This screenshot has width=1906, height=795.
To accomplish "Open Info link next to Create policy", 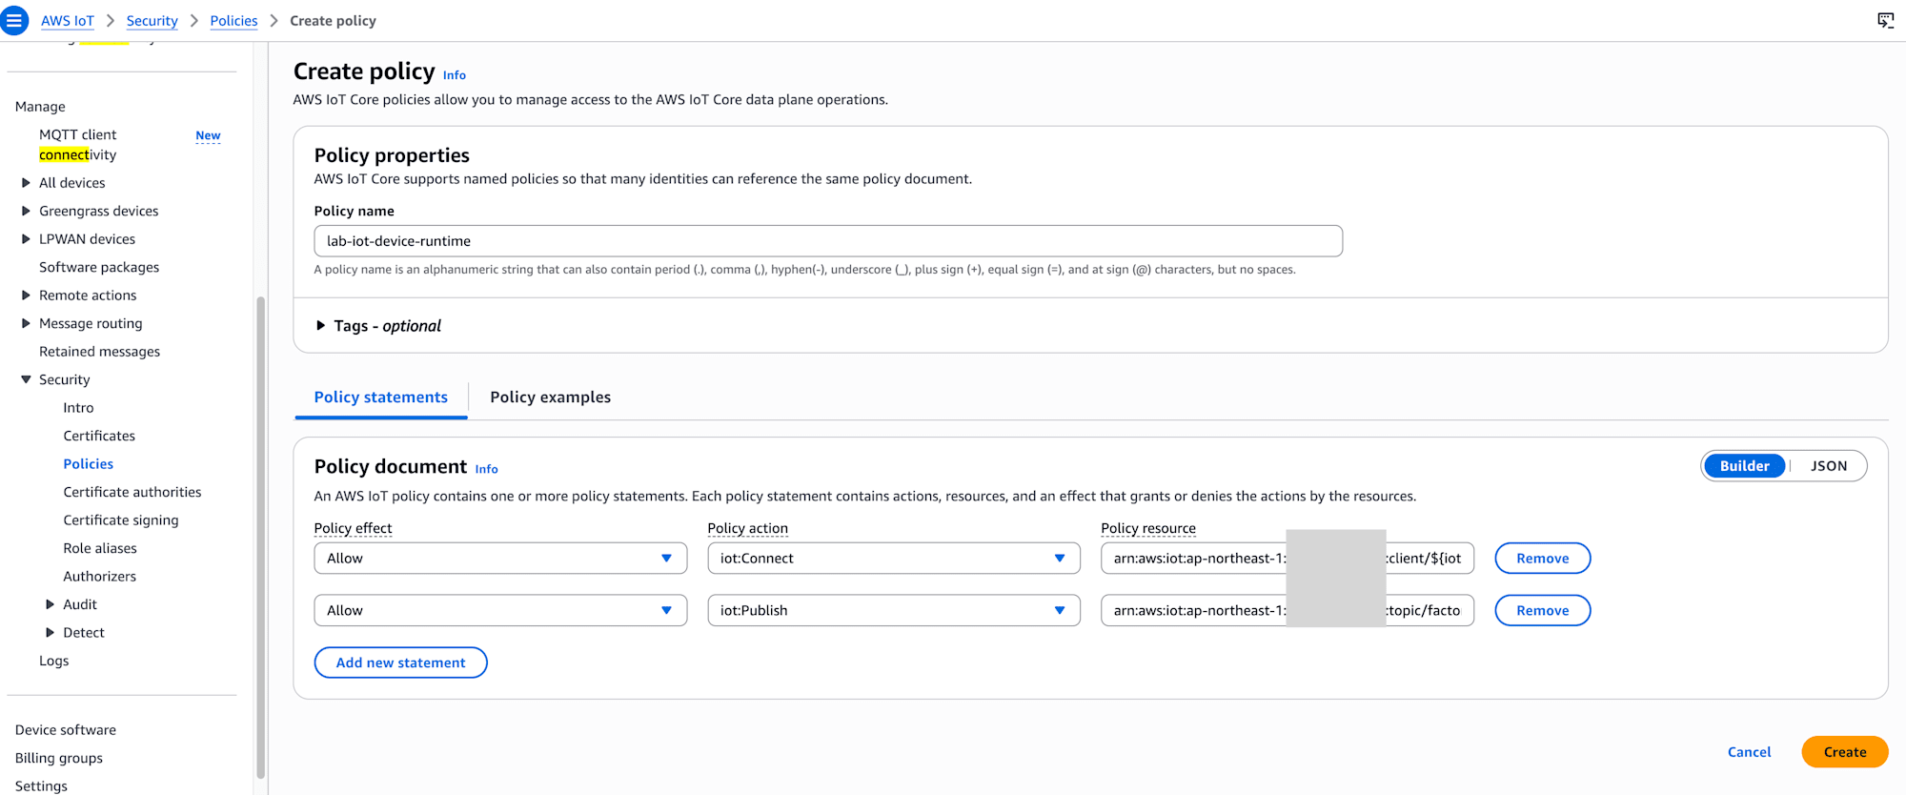I will tap(455, 75).
